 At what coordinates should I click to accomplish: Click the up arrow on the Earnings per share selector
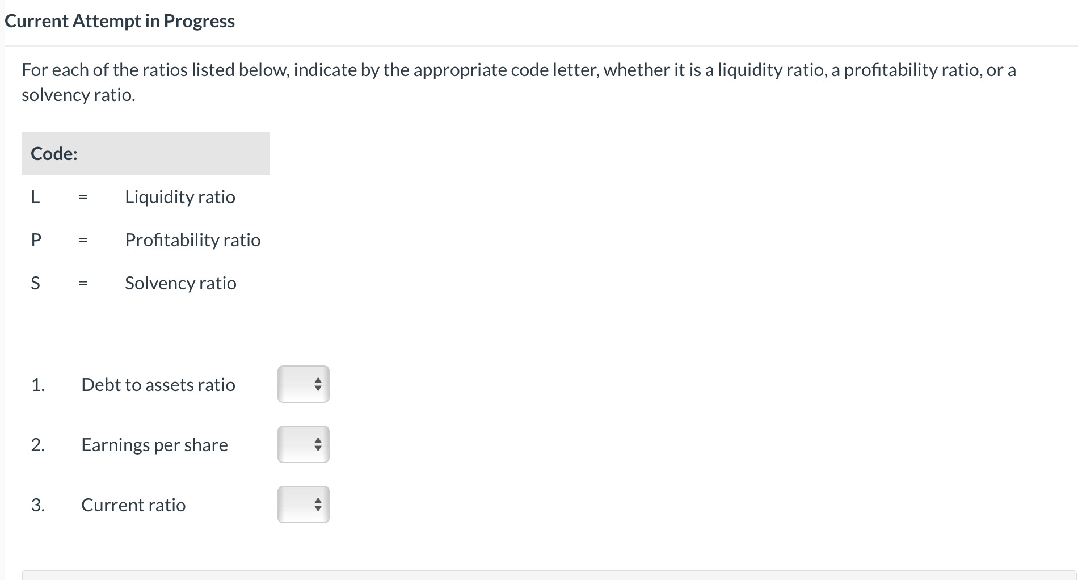(318, 440)
